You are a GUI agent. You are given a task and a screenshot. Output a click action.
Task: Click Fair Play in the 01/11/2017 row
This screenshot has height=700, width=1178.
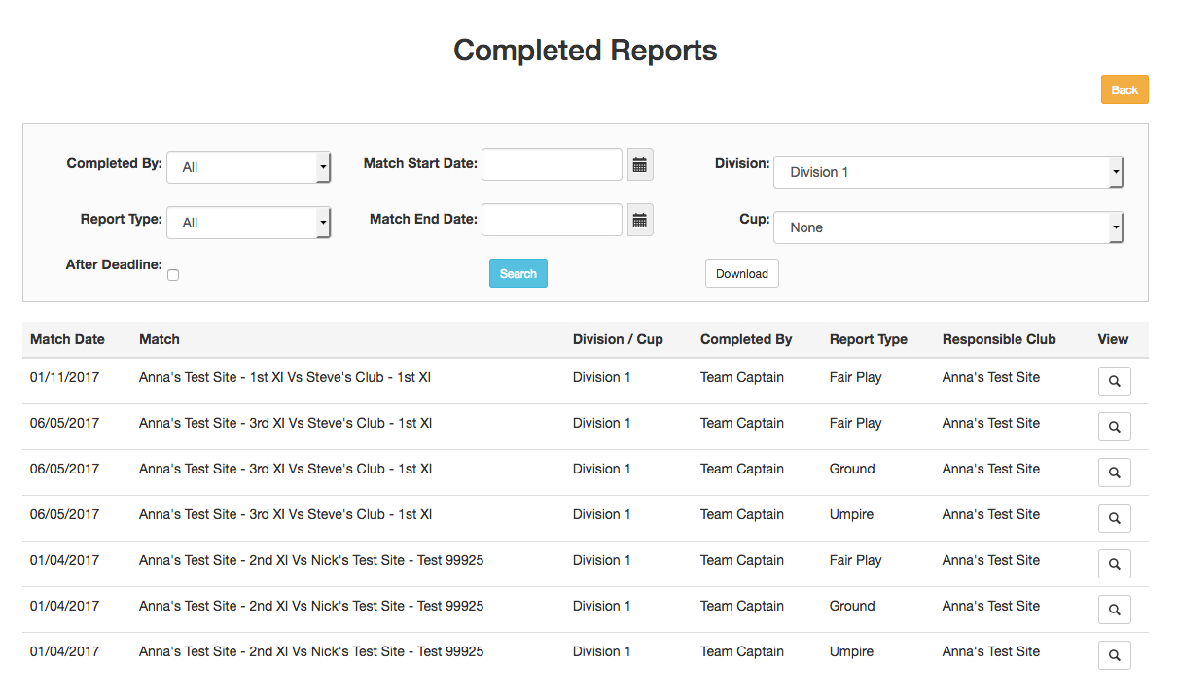click(x=856, y=377)
